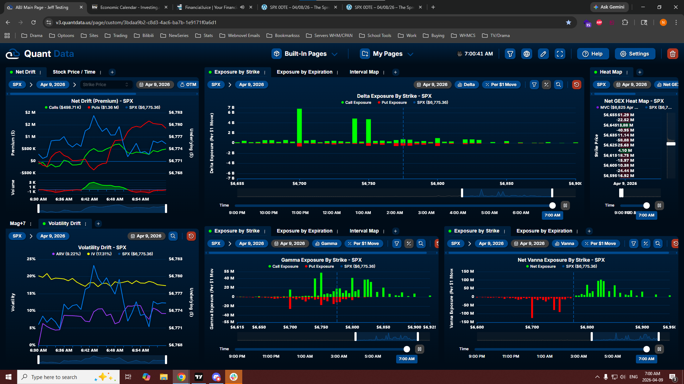Click the pencil edit page icon
Image resolution: width=684 pixels, height=384 pixels.
click(x=543, y=54)
